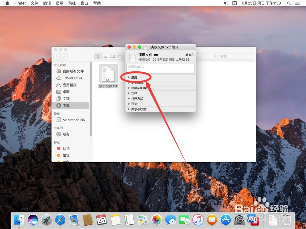Image resolution: width=306 pixels, height=229 pixels.
Task: Open the 显示 menu
Action: (60, 3)
